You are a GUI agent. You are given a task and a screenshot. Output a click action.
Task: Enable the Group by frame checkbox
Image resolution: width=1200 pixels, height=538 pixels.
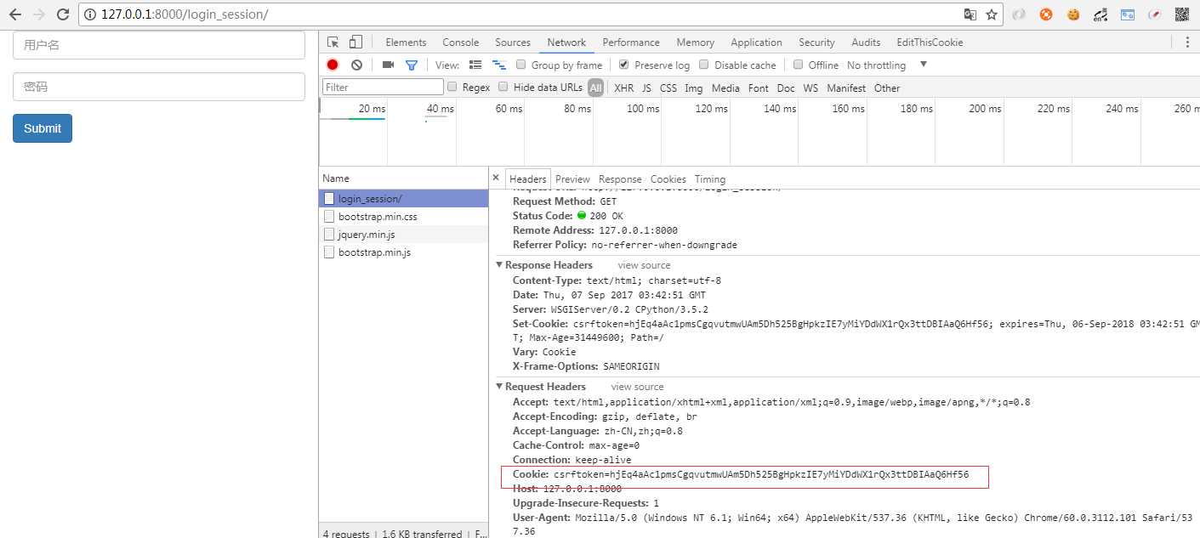(520, 65)
